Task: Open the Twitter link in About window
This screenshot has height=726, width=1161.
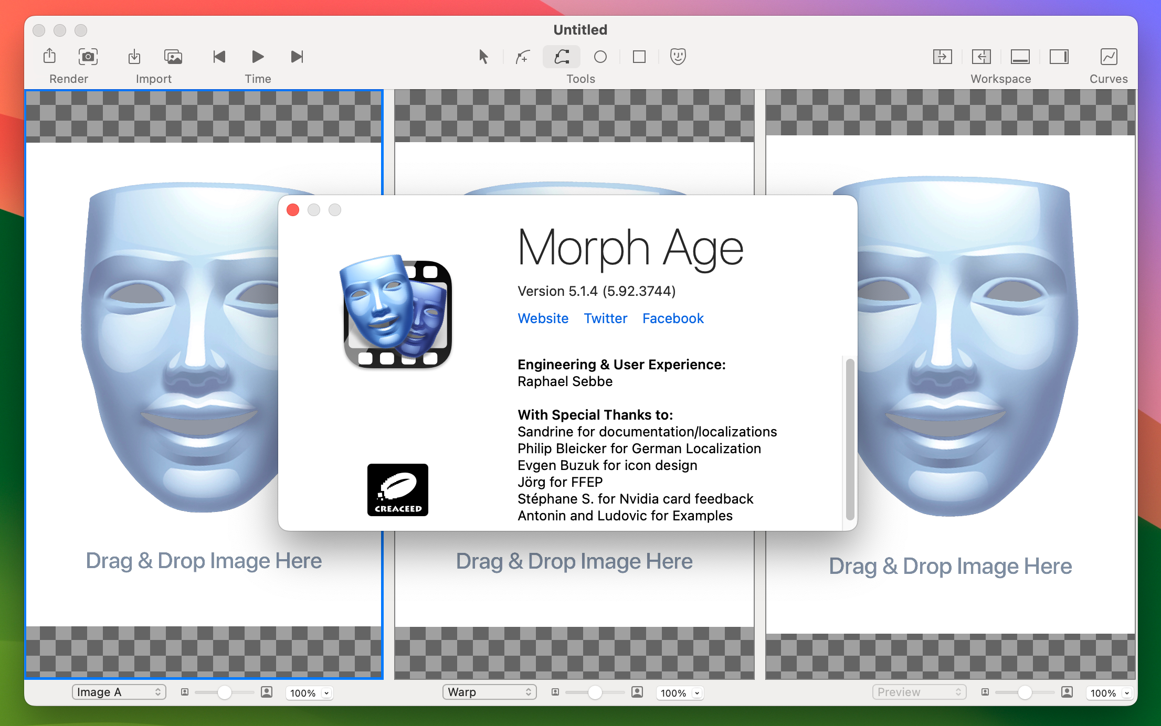Action: [606, 318]
